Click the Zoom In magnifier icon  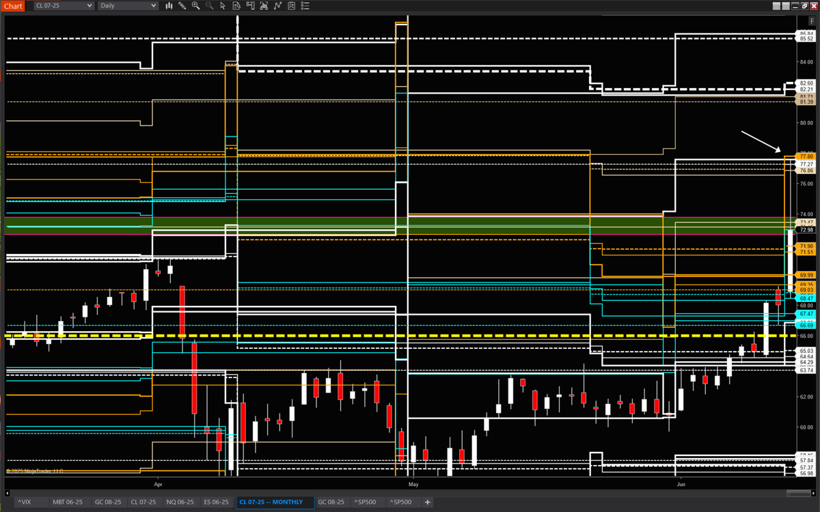point(195,5)
